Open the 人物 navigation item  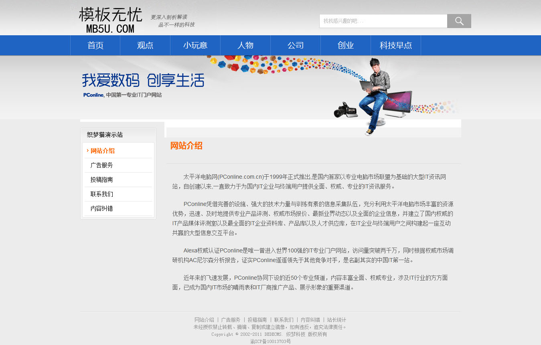245,45
